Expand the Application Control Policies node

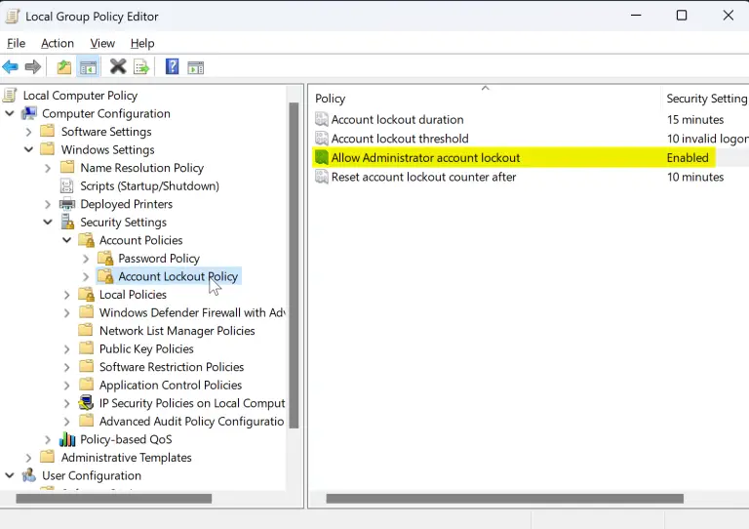(67, 386)
